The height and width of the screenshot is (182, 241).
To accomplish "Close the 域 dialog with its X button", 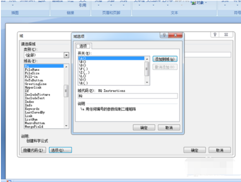I will point(226,35).
